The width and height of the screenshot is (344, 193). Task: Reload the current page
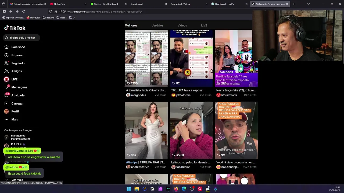tap(24, 12)
